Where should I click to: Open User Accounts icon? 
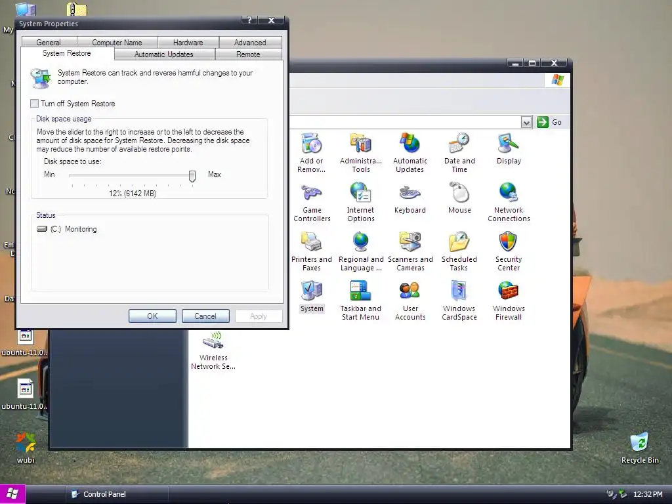click(x=410, y=300)
